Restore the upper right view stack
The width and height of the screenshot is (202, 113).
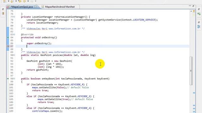[199, 9]
